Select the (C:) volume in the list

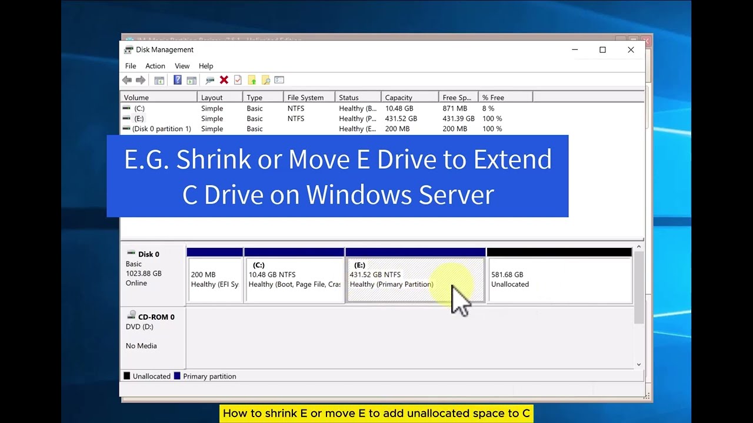click(139, 108)
